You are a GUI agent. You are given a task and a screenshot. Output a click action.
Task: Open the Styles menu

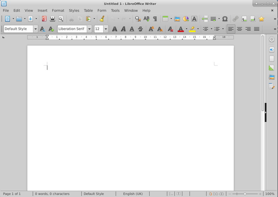pos(74,10)
